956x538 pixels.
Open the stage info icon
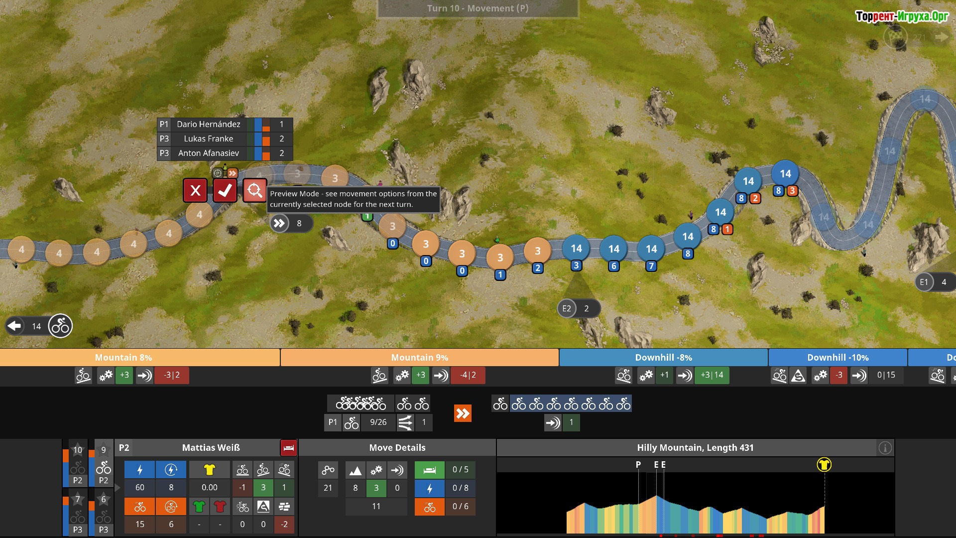(885, 448)
